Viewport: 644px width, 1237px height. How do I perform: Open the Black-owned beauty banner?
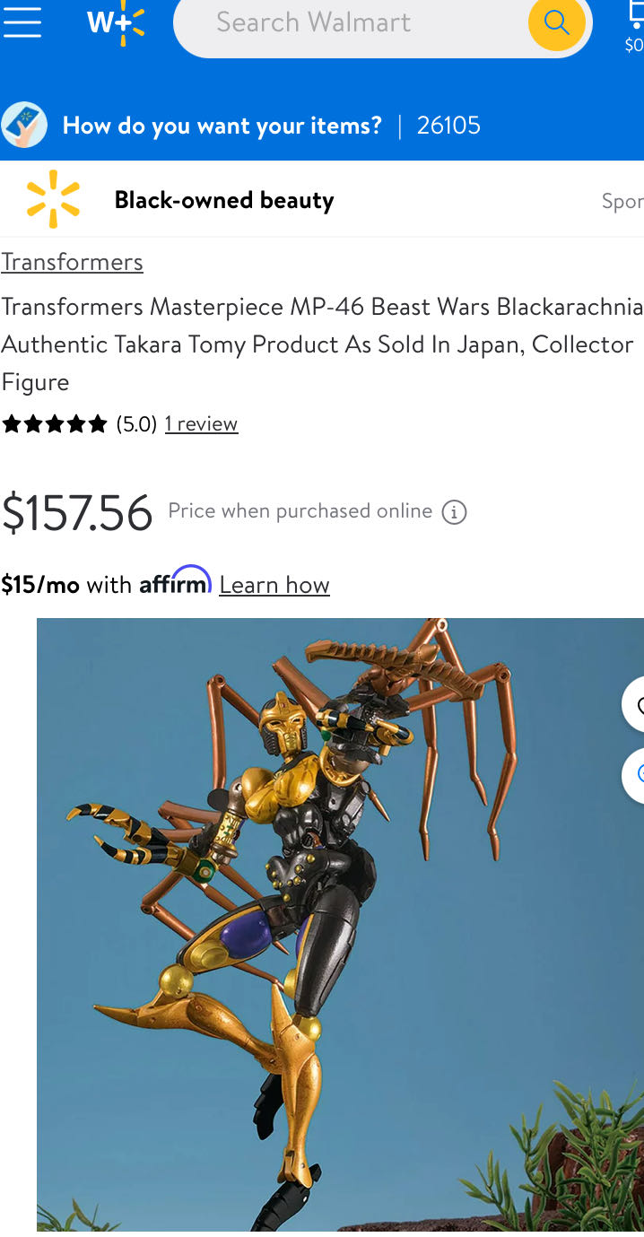tap(224, 199)
